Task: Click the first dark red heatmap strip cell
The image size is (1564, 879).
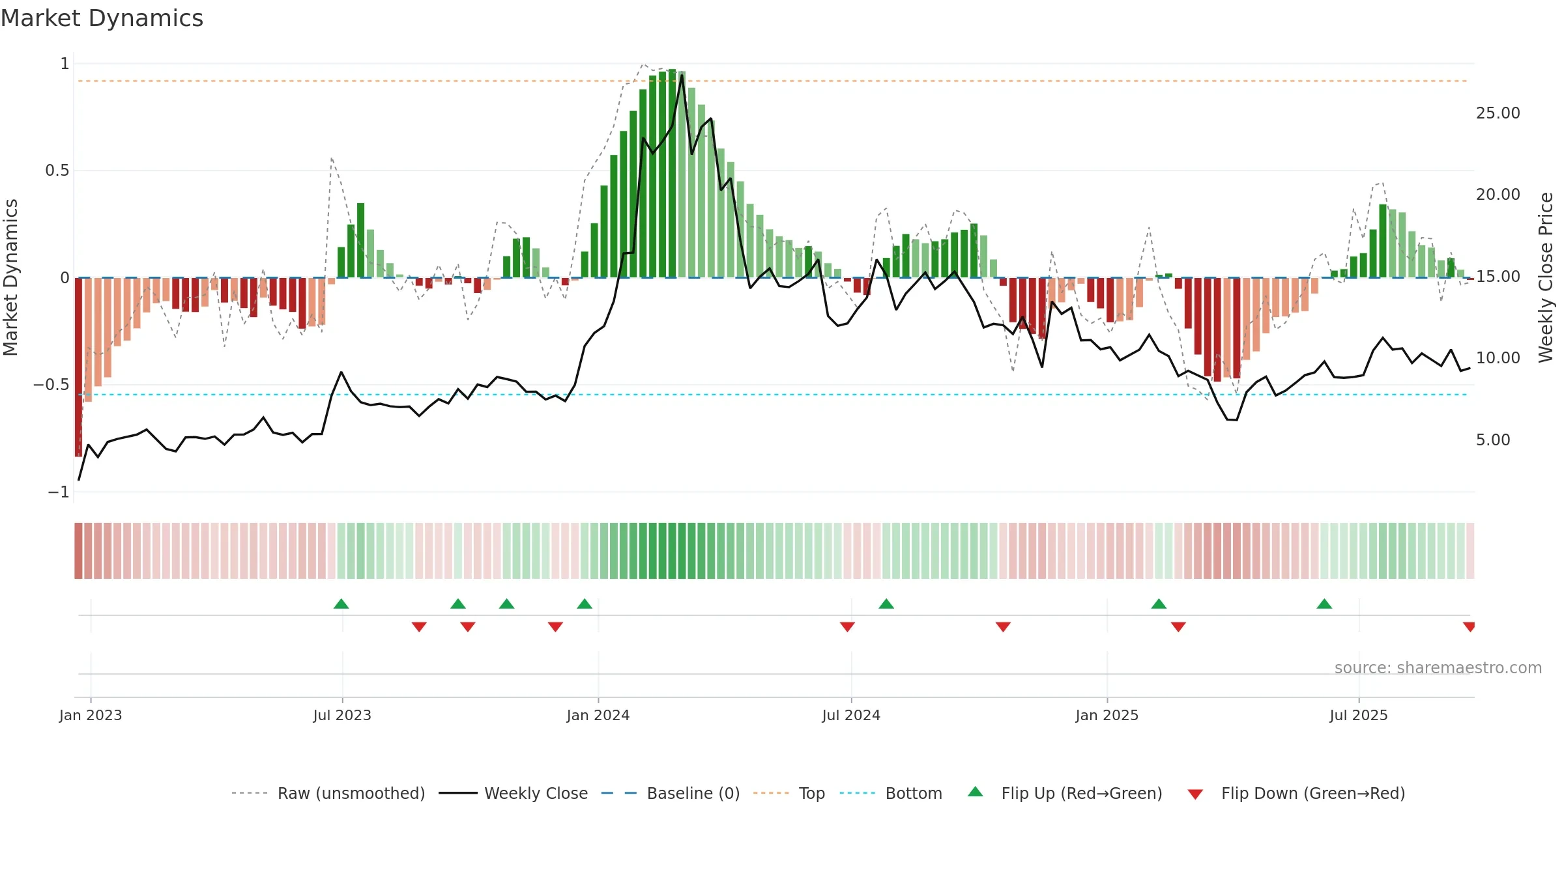Action: [x=78, y=551]
